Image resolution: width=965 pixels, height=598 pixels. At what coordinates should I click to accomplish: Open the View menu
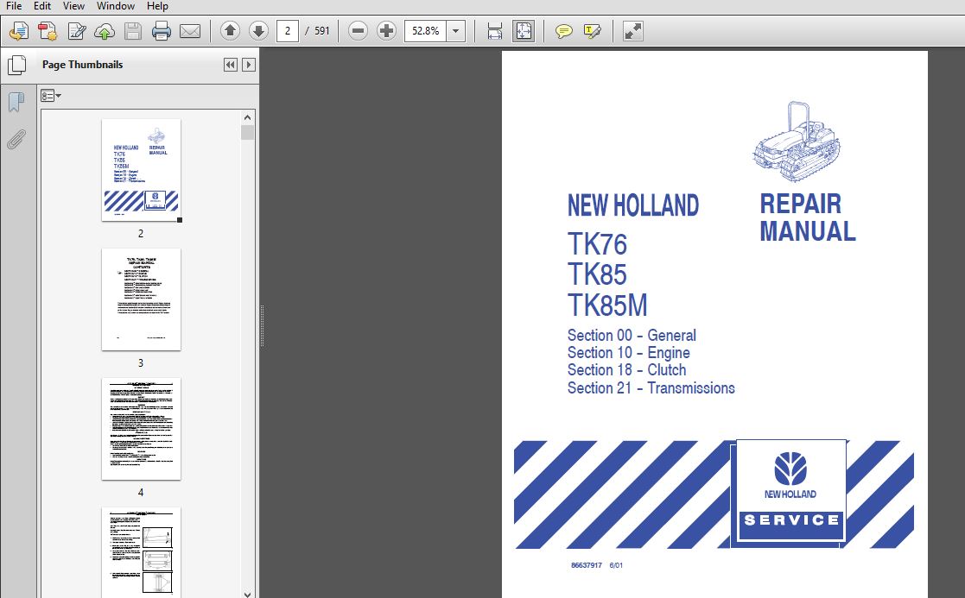point(73,6)
